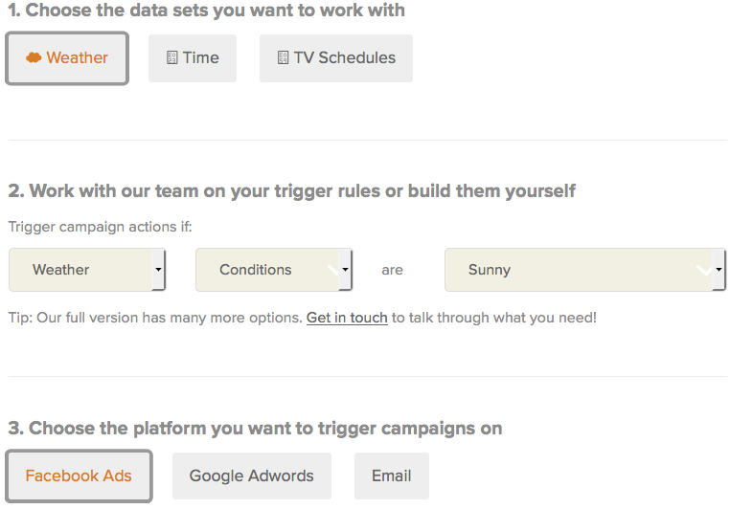Click the cloud icon on Weather button
This screenshot has height=509, width=730.
34,57
